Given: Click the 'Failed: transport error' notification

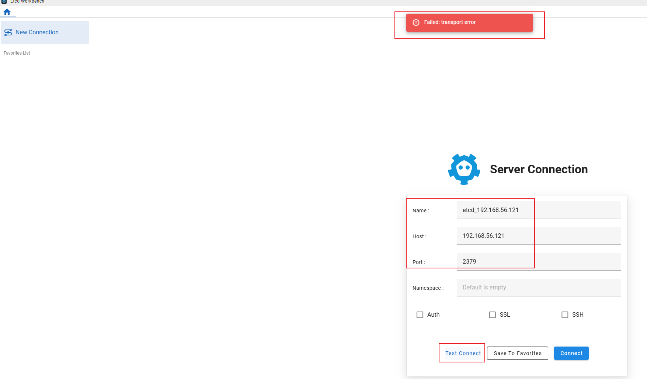Looking at the screenshot, I should point(470,22).
